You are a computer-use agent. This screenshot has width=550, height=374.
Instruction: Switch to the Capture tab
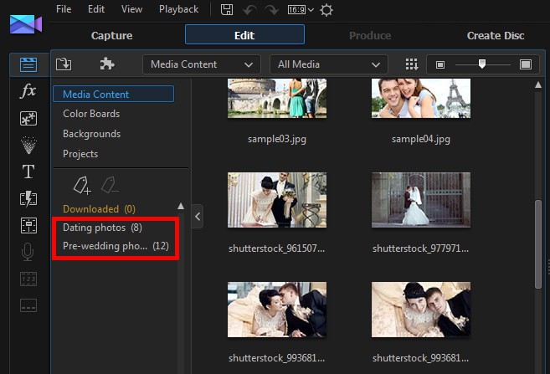pos(111,35)
